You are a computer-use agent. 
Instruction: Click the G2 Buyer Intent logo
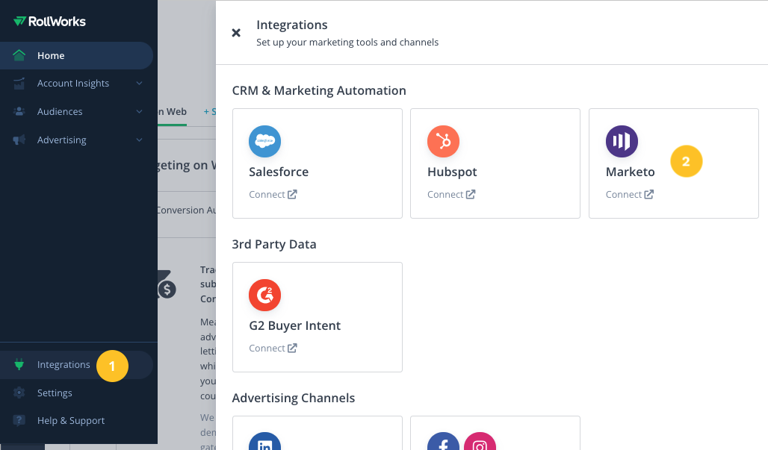pyautogui.click(x=265, y=295)
